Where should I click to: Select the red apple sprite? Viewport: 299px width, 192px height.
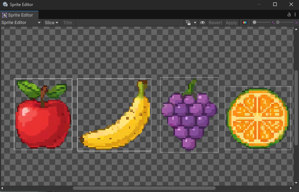click(x=43, y=116)
